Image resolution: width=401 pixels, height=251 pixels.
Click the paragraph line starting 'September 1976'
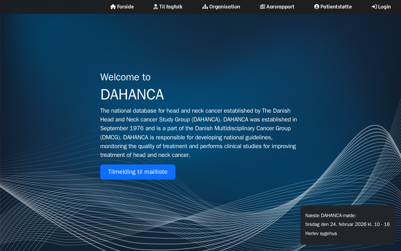click(x=195, y=128)
